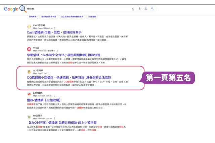215x143 pixels.
Task: Clear the search query with the X icon
Action: (133, 9)
